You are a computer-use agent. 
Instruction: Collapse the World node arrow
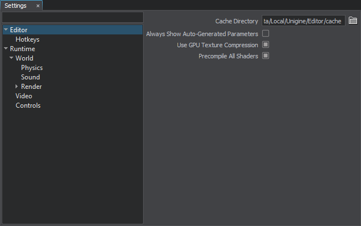[x=11, y=58]
